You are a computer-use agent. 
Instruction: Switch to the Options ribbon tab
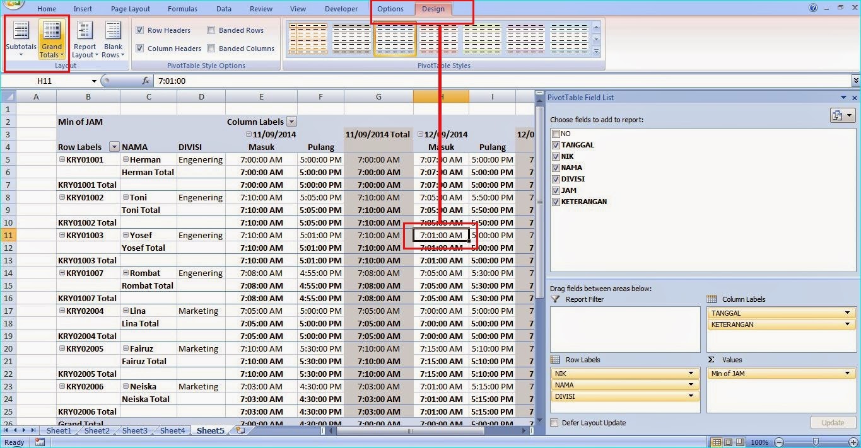390,9
